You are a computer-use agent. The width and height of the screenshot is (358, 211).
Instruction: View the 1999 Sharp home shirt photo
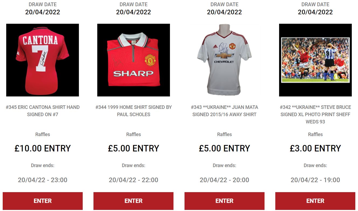tap(134, 60)
